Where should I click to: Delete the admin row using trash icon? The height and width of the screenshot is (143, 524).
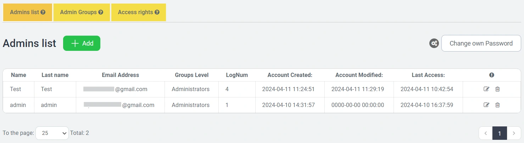[497, 105]
